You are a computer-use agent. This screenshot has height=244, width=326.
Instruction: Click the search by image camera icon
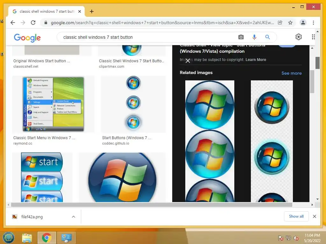tap(241, 37)
